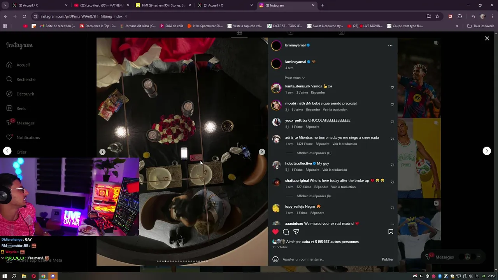Show next carousel image in post
The height and width of the screenshot is (280, 498).
[x=262, y=152]
